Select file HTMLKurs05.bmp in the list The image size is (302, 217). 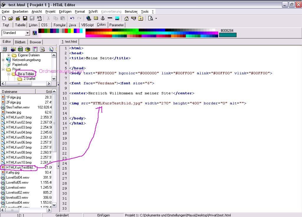pos(19,137)
